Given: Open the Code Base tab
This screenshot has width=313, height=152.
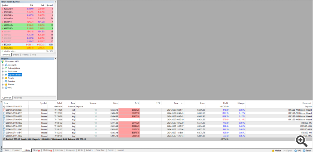Looking at the screenshot, I should (x=100, y=150).
